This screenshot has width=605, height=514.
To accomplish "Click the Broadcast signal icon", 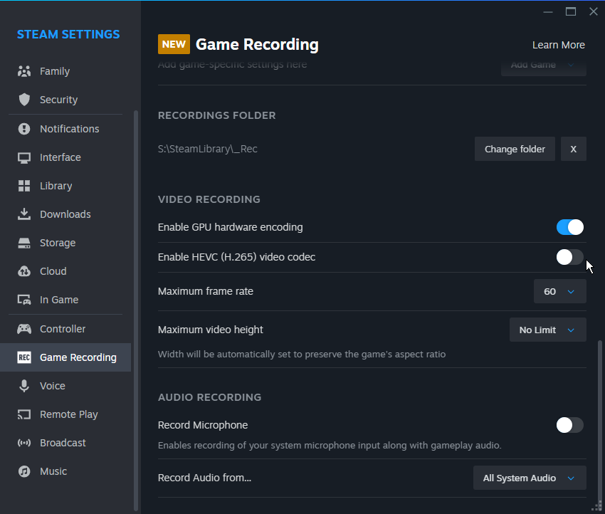I will (24, 443).
